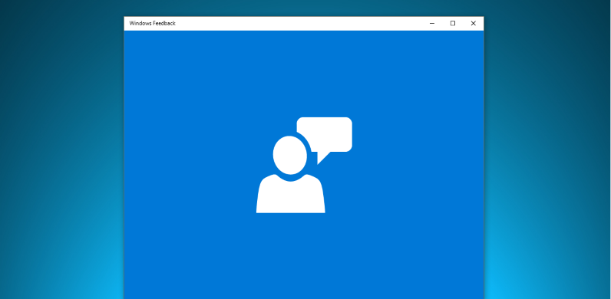Click desktop wallpaper above the Feedback window
The height and width of the screenshot is (299, 611).
pos(304,8)
